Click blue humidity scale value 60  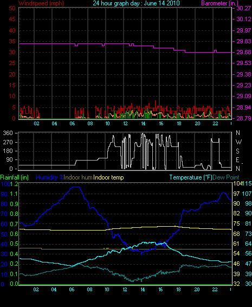coord(4,224)
